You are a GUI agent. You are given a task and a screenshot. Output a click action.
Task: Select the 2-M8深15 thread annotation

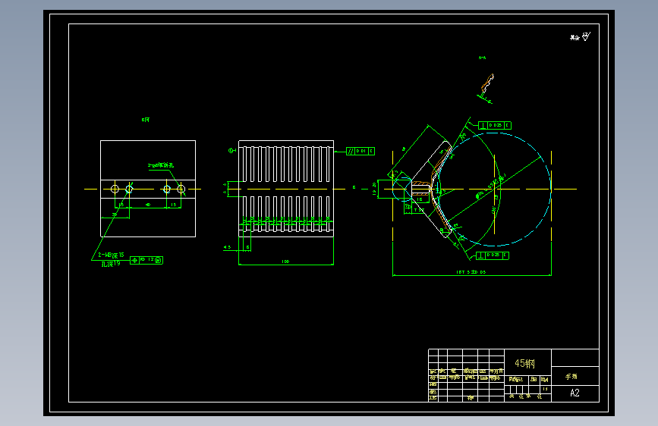click(112, 255)
